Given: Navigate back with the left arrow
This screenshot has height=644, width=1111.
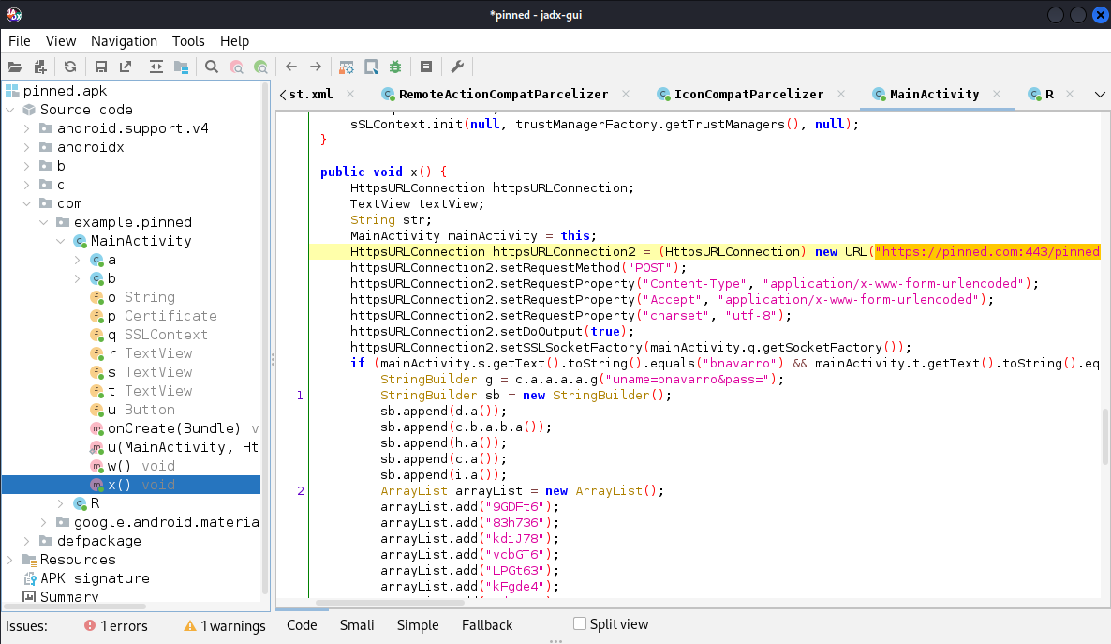Looking at the screenshot, I should click(291, 67).
